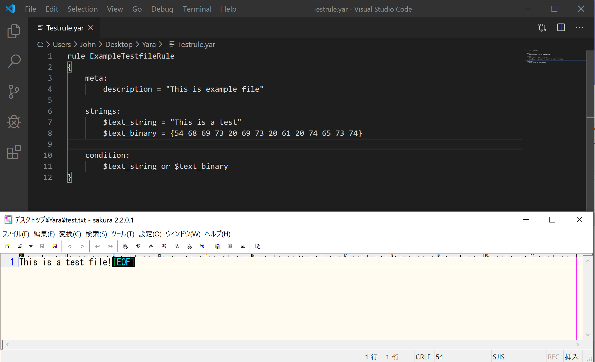Viewport: 595px width, 362px height.
Task: Redo change in sakura toolbar
Action: tap(82, 246)
